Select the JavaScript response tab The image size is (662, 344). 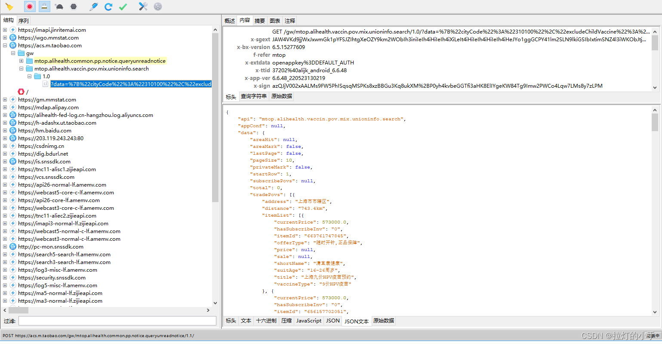click(309, 321)
